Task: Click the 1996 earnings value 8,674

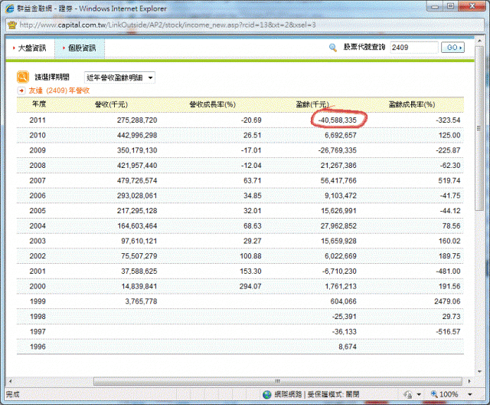Action: [x=348, y=347]
